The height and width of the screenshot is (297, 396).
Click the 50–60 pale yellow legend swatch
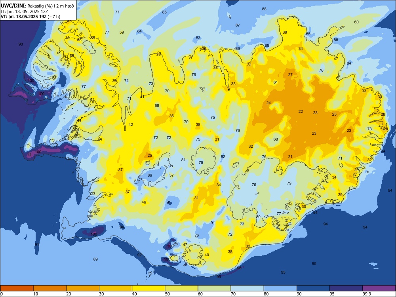click(181, 288)
